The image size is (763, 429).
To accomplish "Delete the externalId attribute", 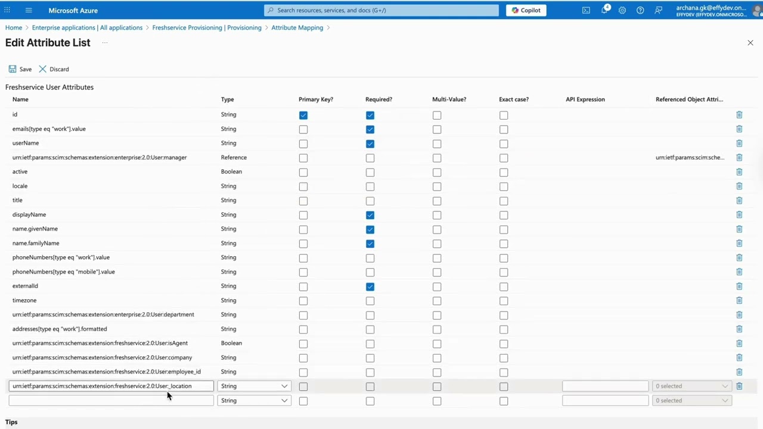I will (x=739, y=286).
